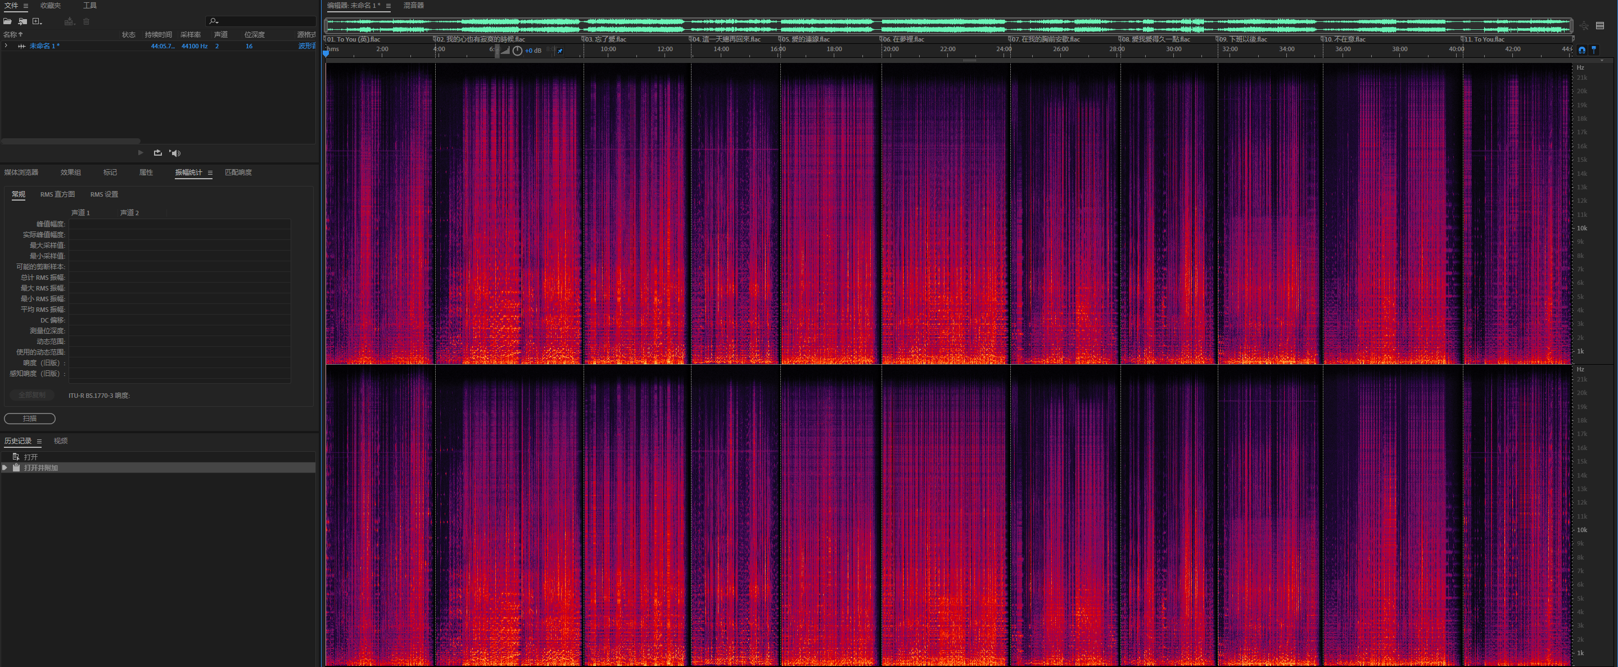Toggle the blue marker pin icon
Image resolution: width=1618 pixels, height=667 pixels.
(x=1593, y=49)
